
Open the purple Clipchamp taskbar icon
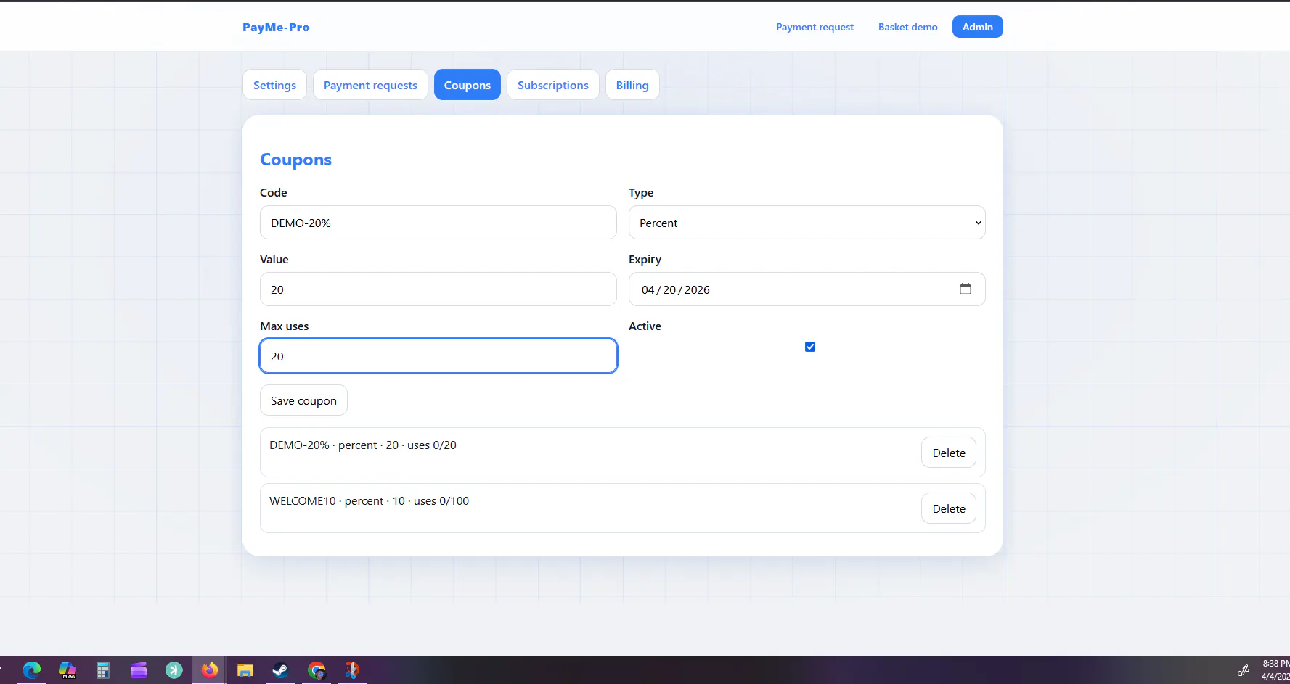click(x=139, y=670)
